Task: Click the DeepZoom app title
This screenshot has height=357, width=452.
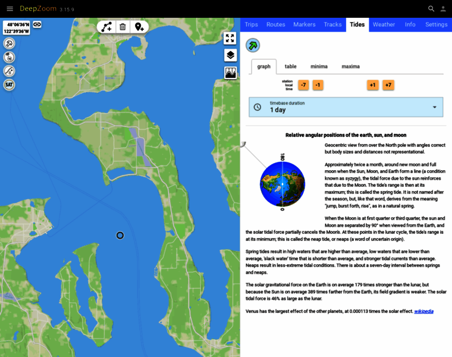Action: click(38, 9)
